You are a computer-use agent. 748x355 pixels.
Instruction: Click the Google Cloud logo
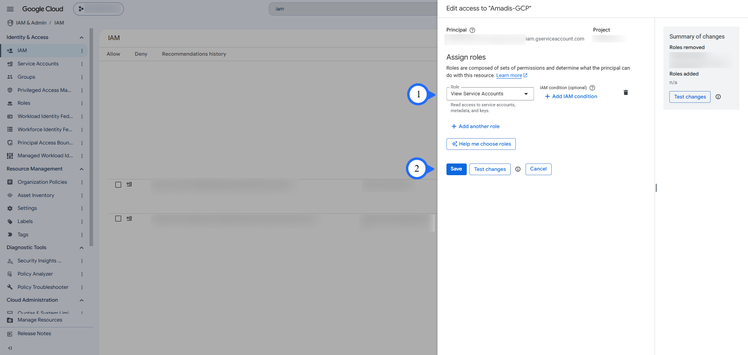tap(42, 9)
